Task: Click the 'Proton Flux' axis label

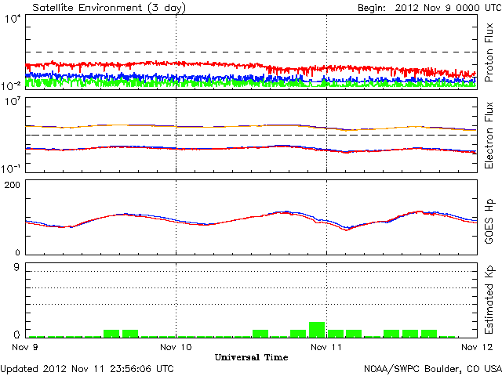Action: (x=489, y=52)
